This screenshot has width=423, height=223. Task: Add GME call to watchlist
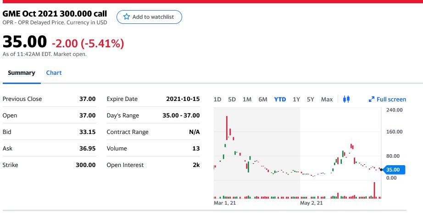149,17
